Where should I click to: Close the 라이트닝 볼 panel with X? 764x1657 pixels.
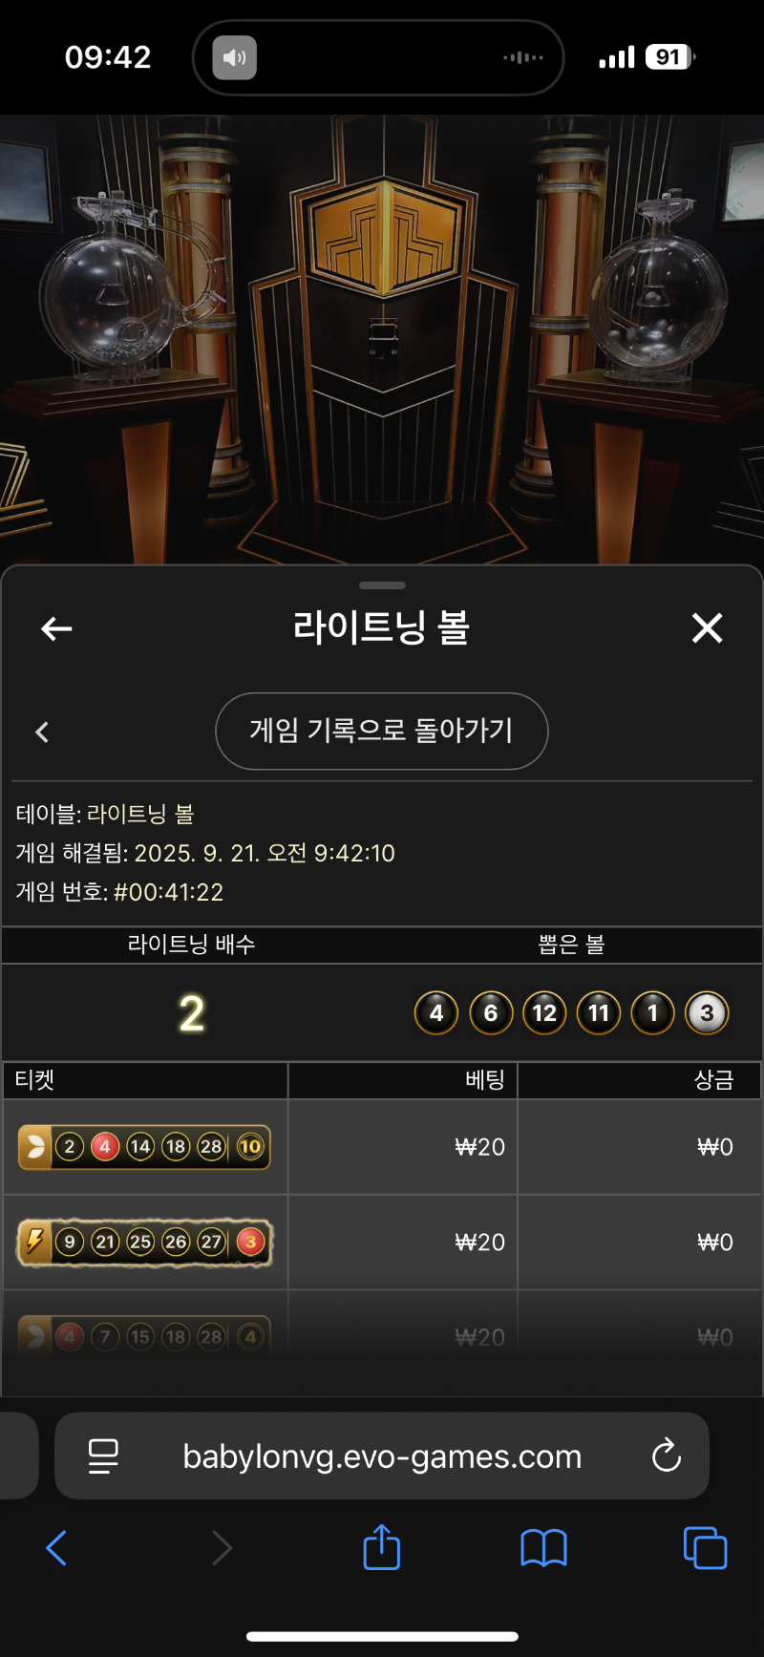pos(707,627)
